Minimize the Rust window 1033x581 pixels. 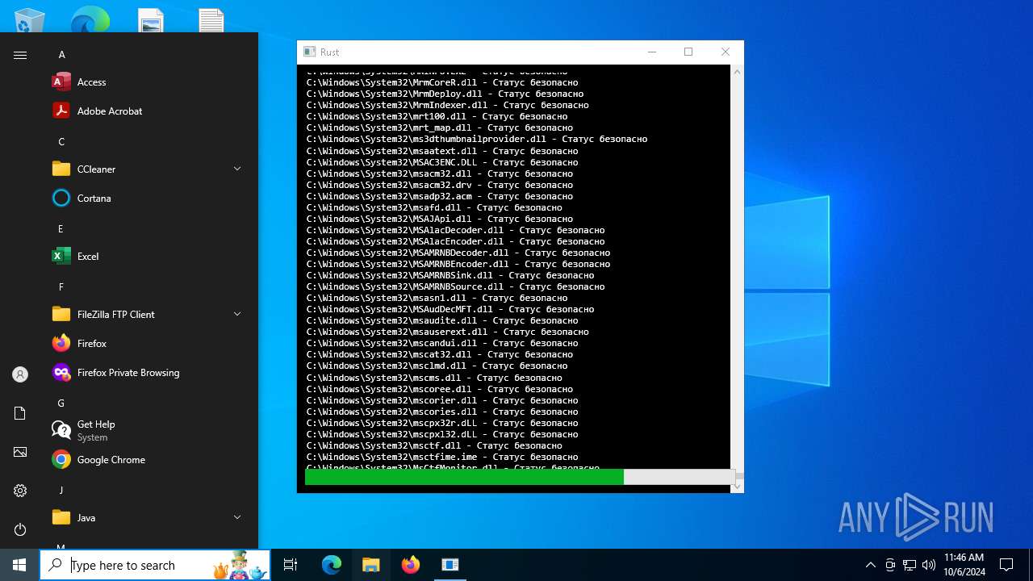click(652, 52)
